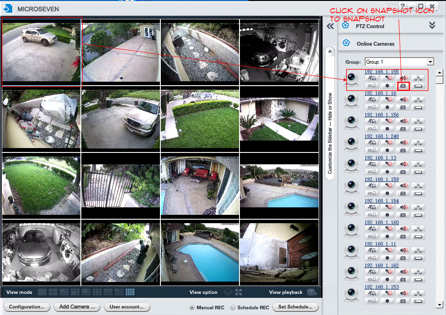Click the record dot for camera 192.168.1.159
446x315 pixels.
pyautogui.click(x=387, y=194)
